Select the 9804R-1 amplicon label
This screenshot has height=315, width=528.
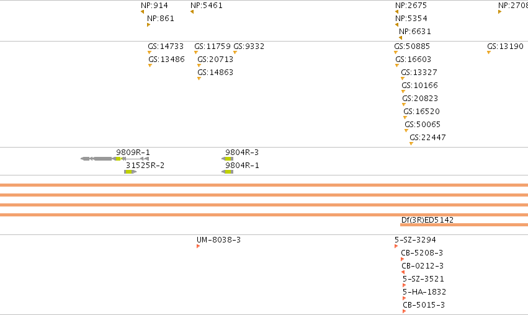[x=242, y=166]
